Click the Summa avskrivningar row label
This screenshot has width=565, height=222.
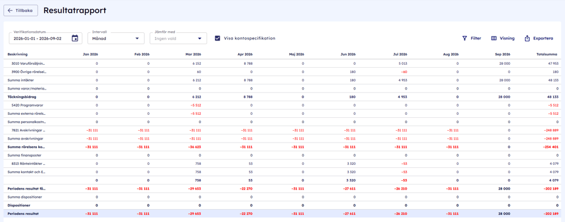[25, 138]
